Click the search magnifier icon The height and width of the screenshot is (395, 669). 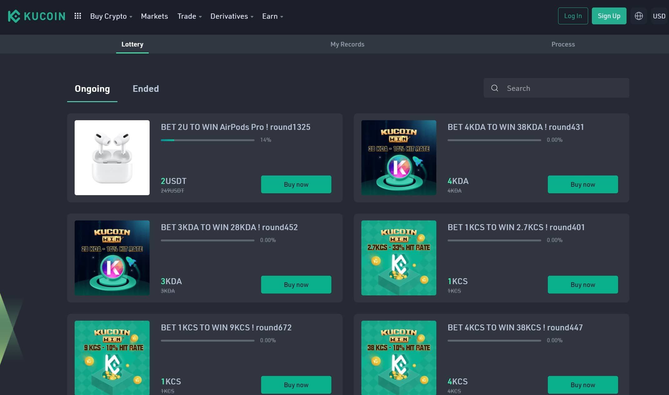(495, 88)
